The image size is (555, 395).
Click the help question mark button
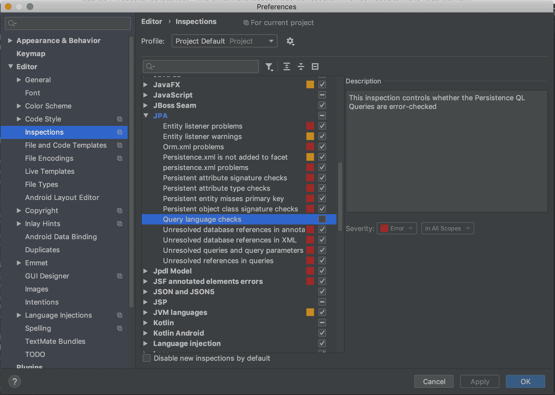click(15, 381)
